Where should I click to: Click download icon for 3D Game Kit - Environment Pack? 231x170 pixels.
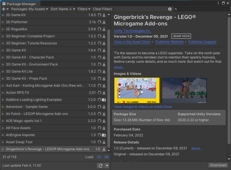coord(104,64)
